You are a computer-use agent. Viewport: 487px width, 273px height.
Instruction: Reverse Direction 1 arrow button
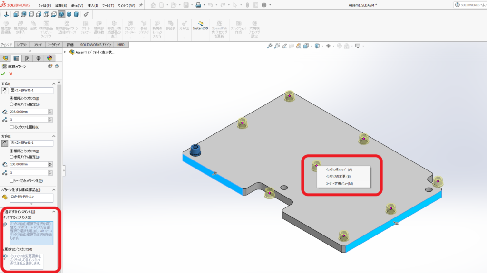5,91
